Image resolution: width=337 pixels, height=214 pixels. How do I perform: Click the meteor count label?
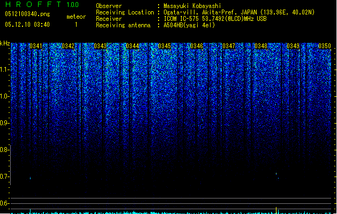coord(76,17)
